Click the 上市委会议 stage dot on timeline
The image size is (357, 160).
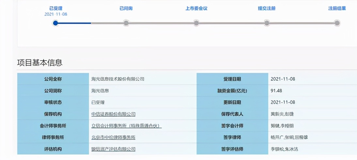pos(196,23)
